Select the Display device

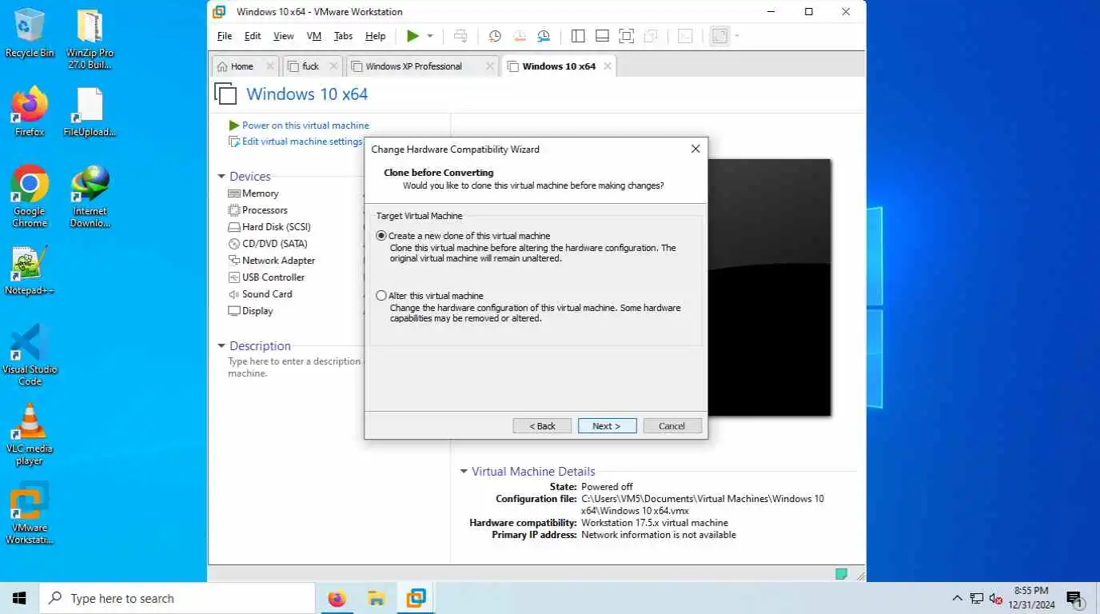pos(251,311)
